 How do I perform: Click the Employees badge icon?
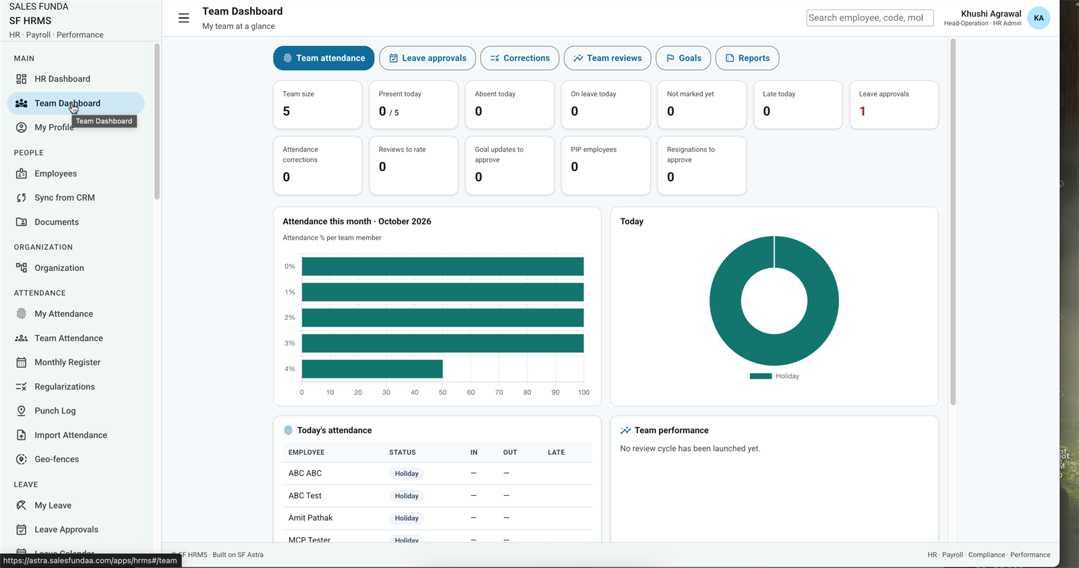pos(22,174)
